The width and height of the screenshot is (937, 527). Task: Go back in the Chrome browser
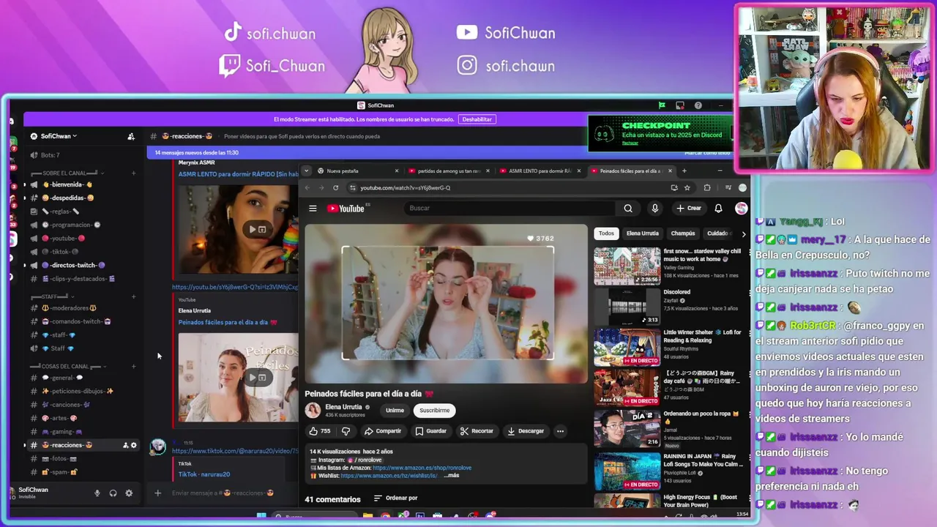click(x=308, y=188)
